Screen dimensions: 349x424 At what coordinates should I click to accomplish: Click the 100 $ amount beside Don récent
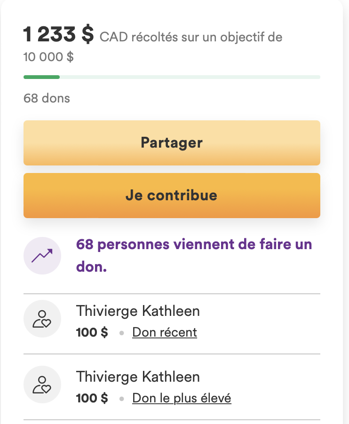pos(92,332)
